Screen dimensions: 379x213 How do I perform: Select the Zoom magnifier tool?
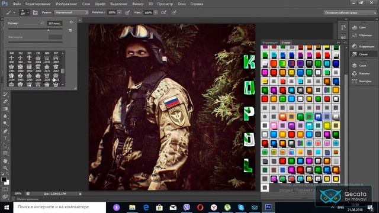[x=5, y=168]
